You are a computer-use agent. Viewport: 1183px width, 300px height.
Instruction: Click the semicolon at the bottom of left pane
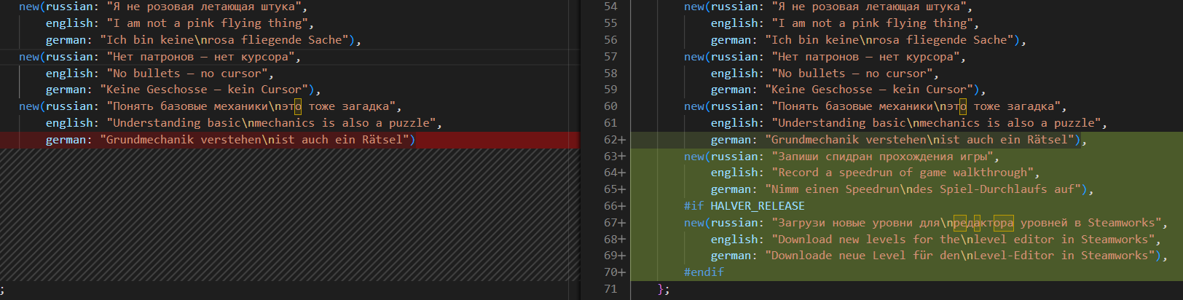click(2, 289)
